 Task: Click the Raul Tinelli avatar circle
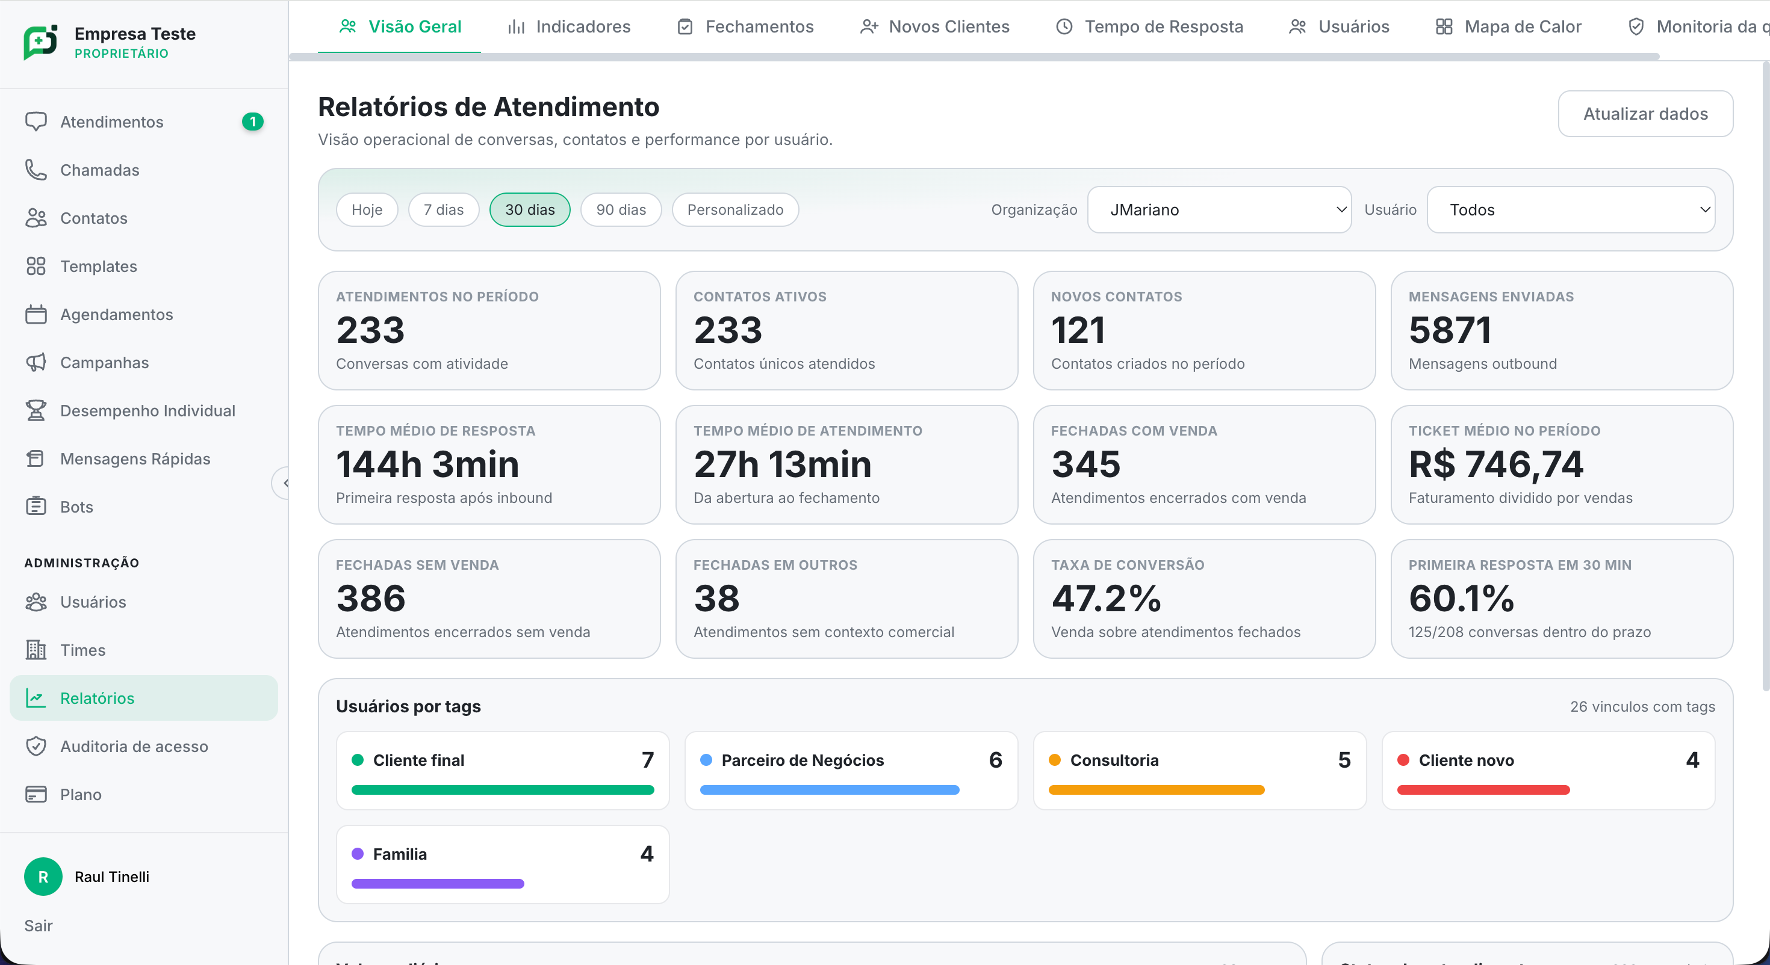pos(43,877)
